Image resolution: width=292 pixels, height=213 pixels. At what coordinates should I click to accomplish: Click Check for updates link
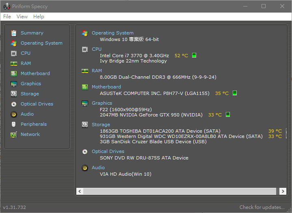[x=262, y=207]
